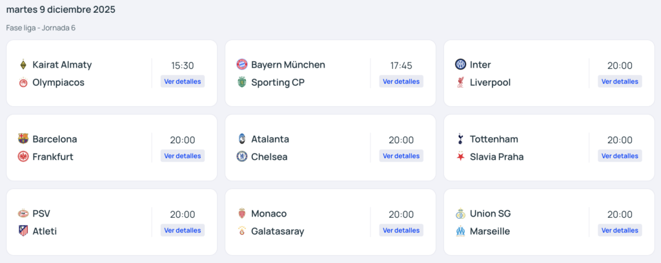
Task: Open details for Kairat Almaty vs Olympiacos
Action: [183, 81]
